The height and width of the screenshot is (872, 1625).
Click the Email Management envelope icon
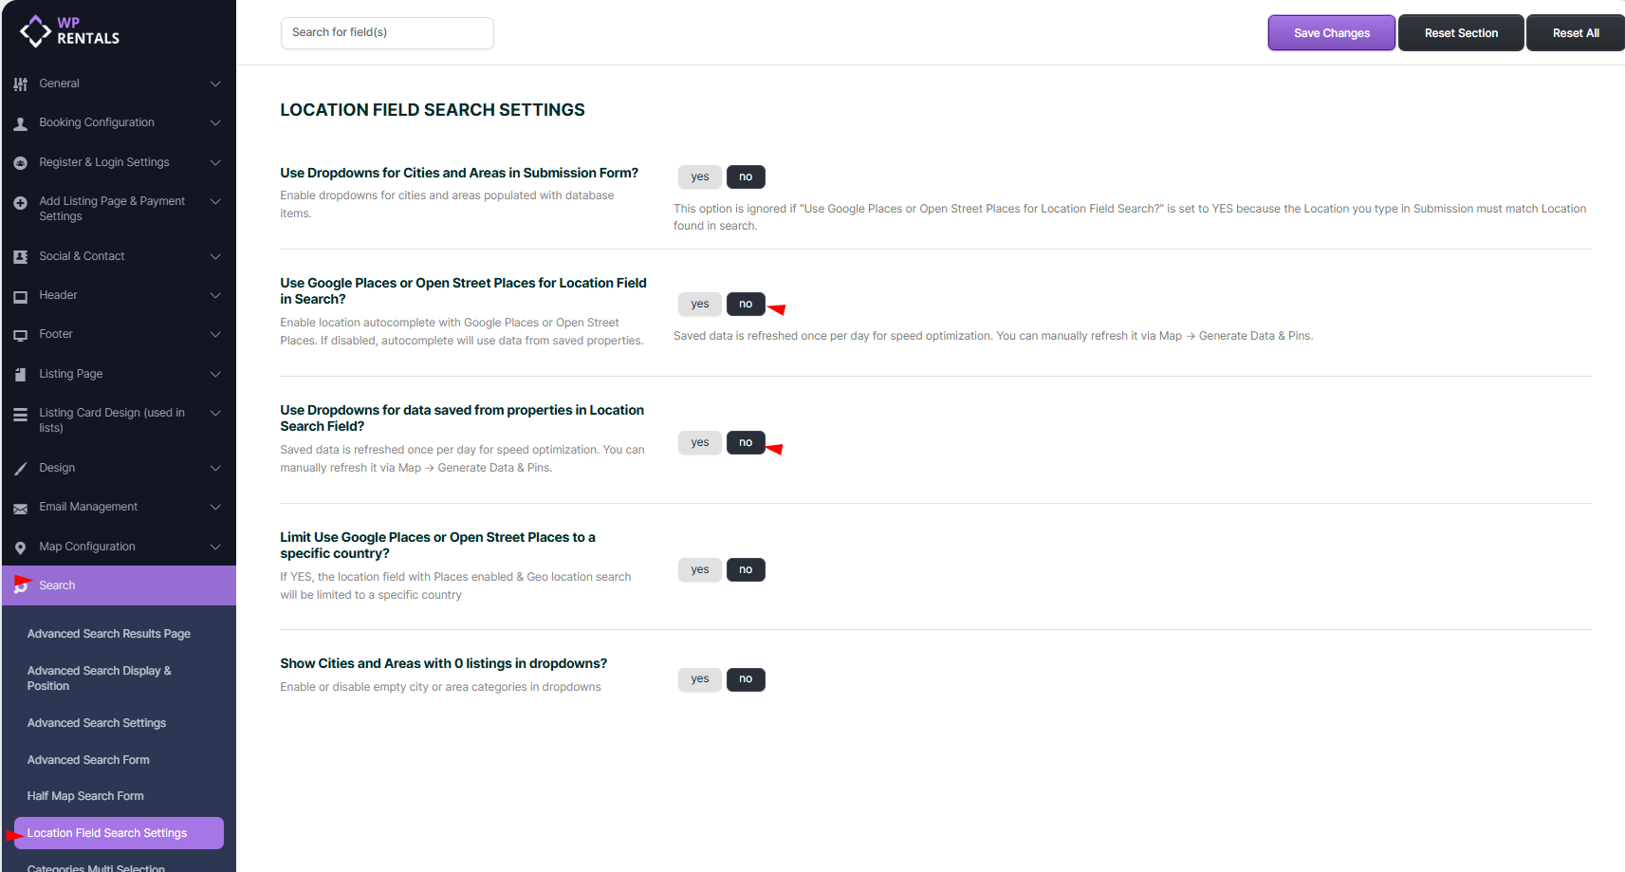point(20,509)
